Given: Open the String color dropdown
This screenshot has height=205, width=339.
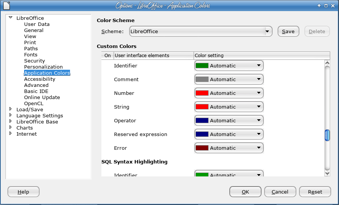Looking at the screenshot, I should pyautogui.click(x=229, y=107).
